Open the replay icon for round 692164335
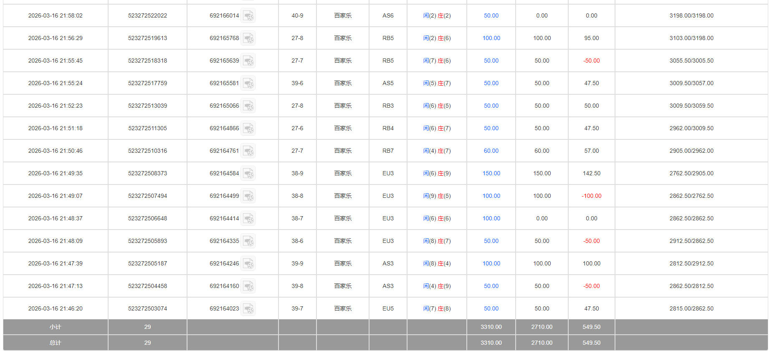The width and height of the screenshot is (772, 351). [248, 241]
